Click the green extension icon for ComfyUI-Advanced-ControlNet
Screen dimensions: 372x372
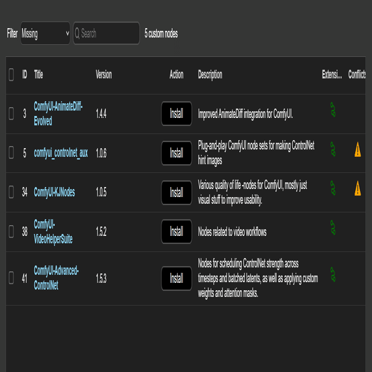click(x=333, y=275)
